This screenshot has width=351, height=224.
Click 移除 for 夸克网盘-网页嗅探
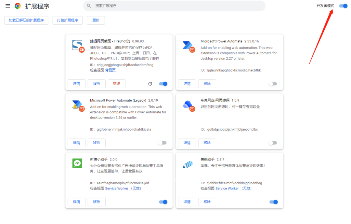(207, 143)
